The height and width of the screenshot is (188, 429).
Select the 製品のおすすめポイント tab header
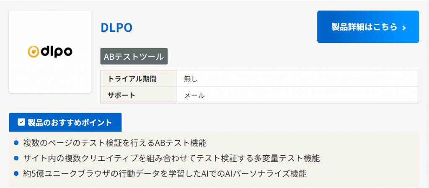[x=65, y=122]
